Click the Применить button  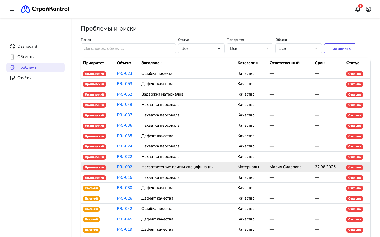340,48
